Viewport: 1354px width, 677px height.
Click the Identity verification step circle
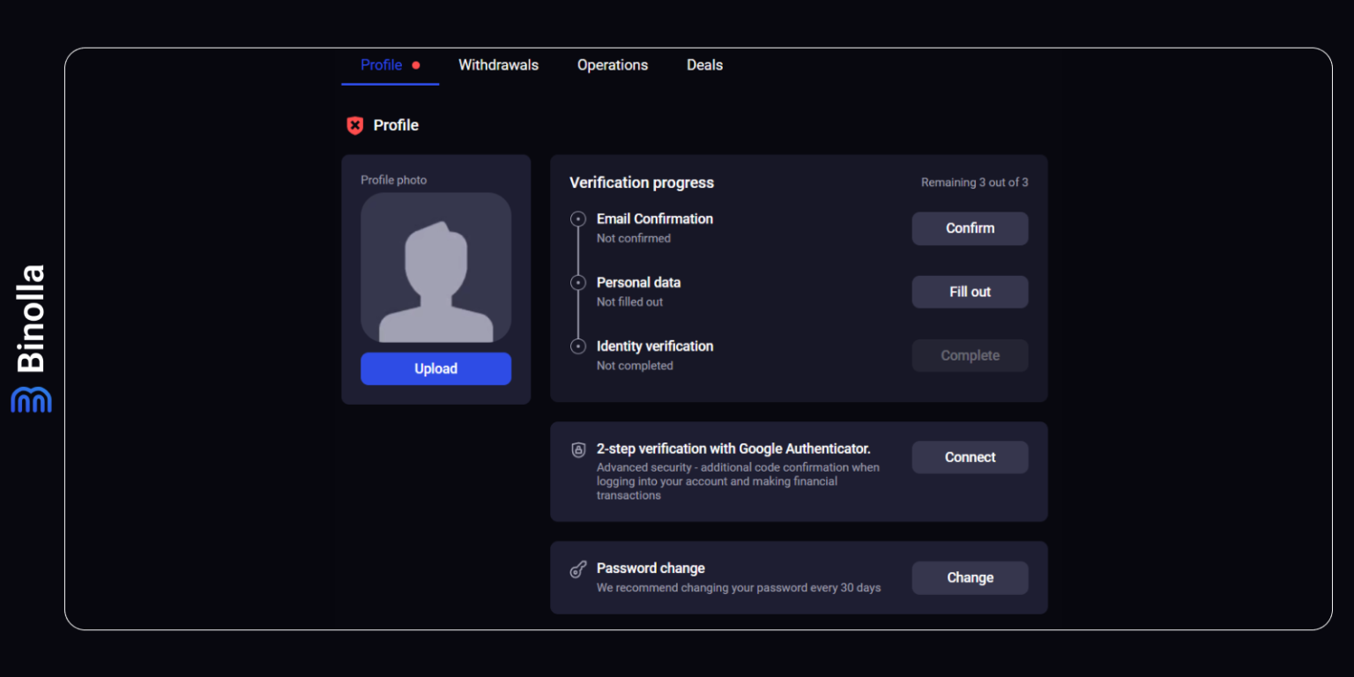click(578, 346)
